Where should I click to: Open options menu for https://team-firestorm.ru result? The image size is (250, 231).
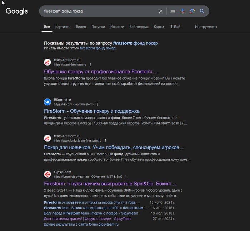(x=90, y=64)
